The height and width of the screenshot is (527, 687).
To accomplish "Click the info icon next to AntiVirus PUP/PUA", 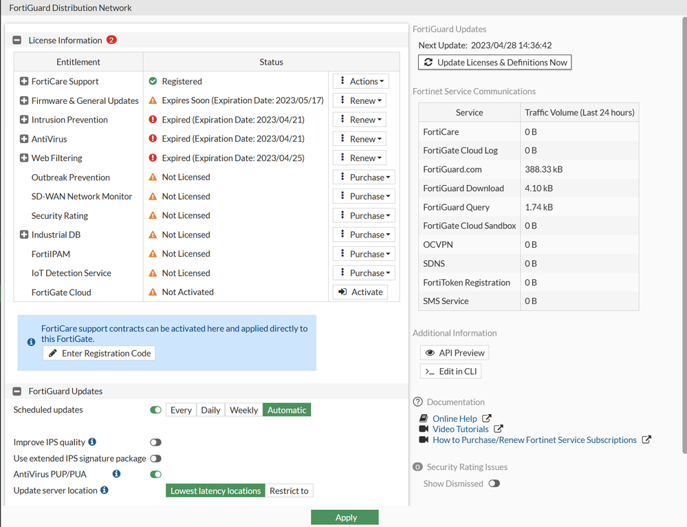I will point(116,474).
